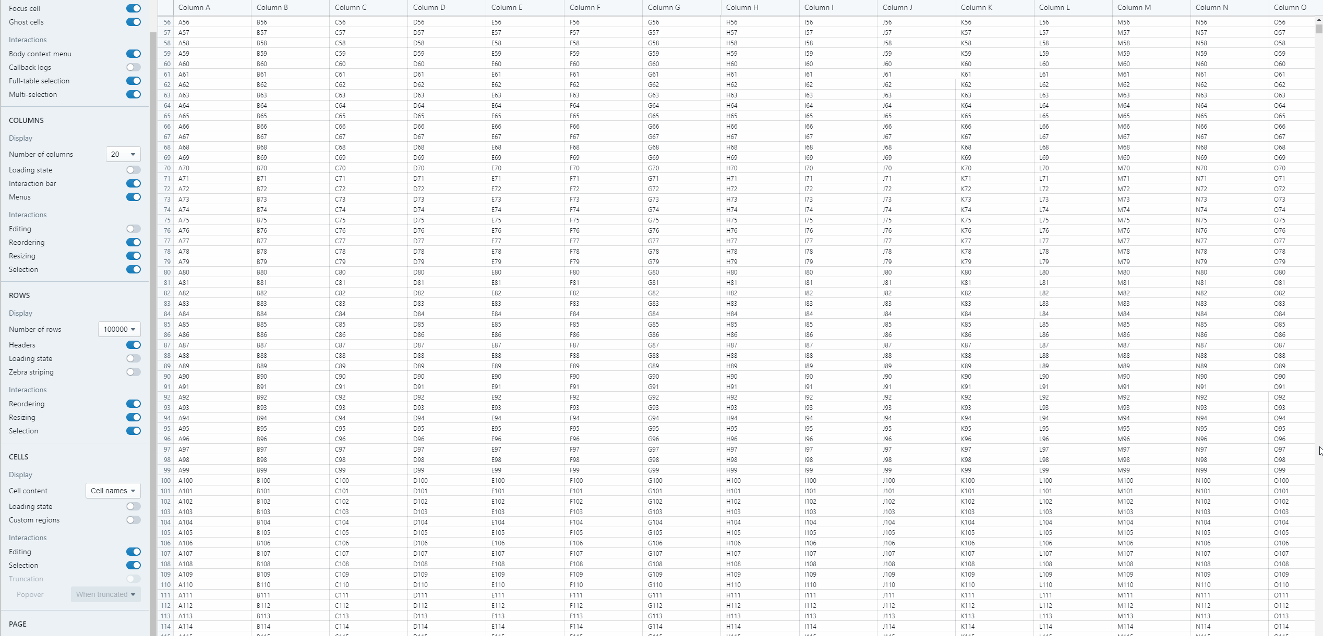Click the vertical table scrollbar thumb
Screen dimensions: 1323x636
(1319, 29)
